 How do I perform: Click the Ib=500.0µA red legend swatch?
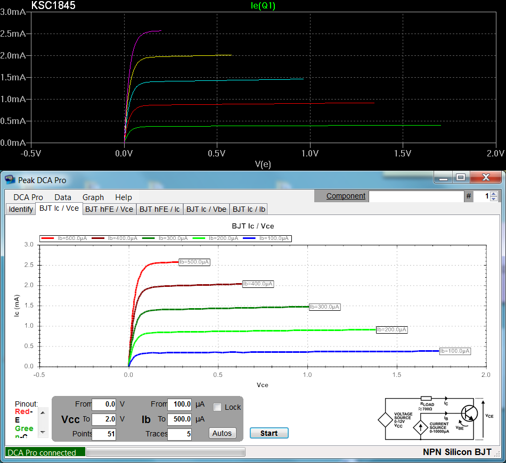(47, 238)
